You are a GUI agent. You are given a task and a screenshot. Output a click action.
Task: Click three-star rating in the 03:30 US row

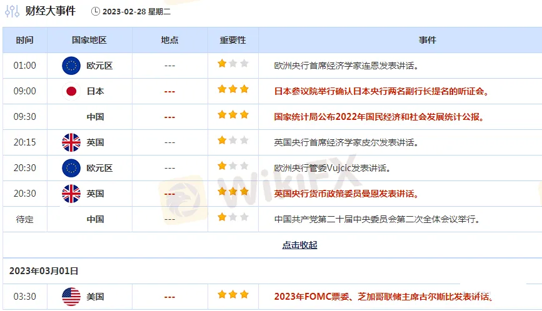233,294
